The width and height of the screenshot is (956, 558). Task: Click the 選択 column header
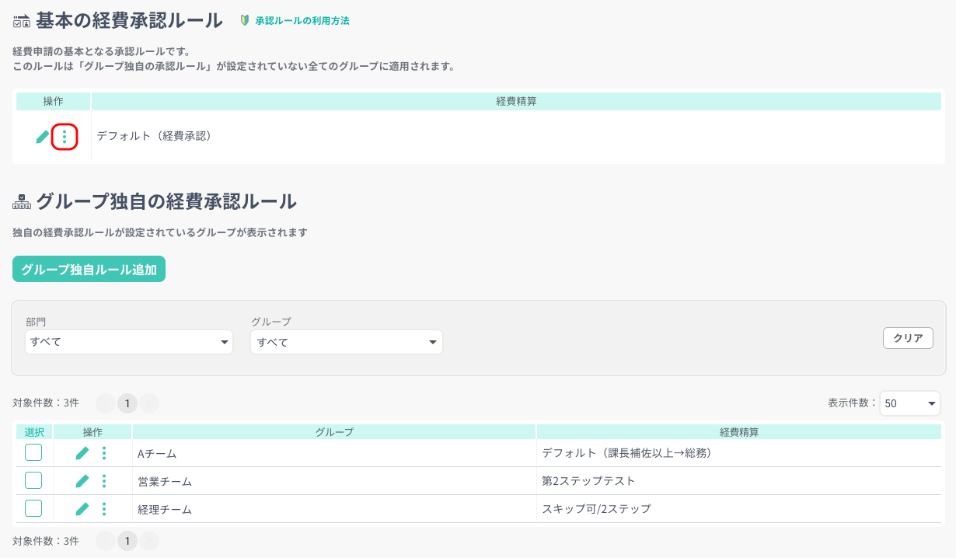[34, 431]
